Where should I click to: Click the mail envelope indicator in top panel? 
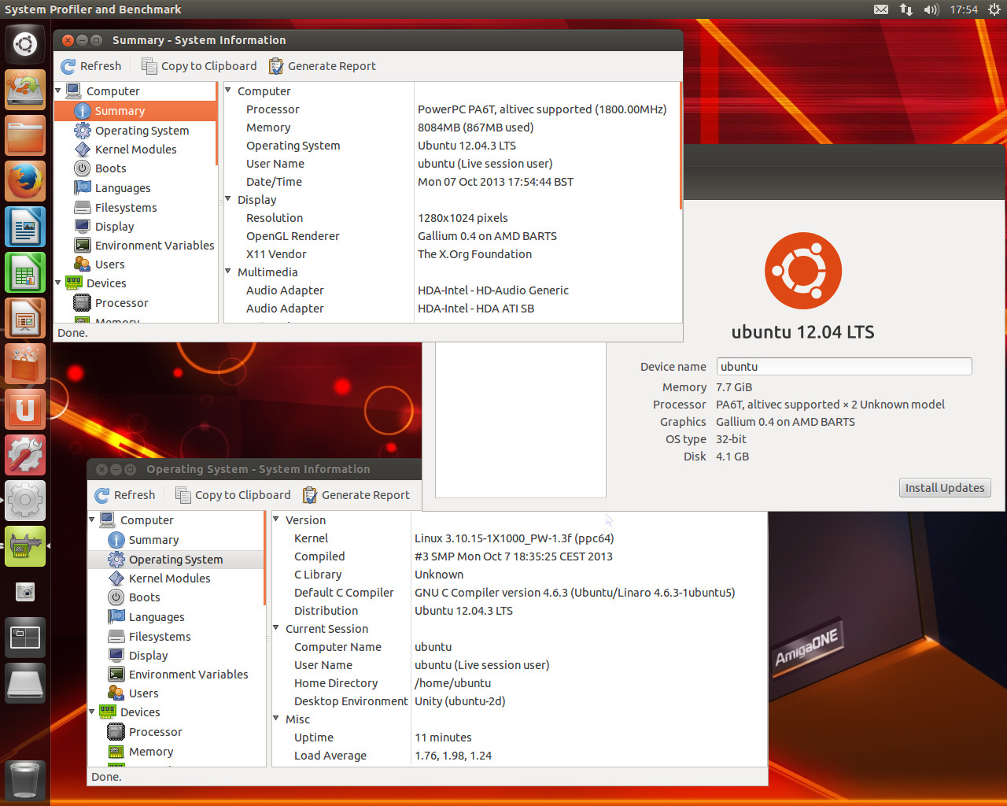881,9
